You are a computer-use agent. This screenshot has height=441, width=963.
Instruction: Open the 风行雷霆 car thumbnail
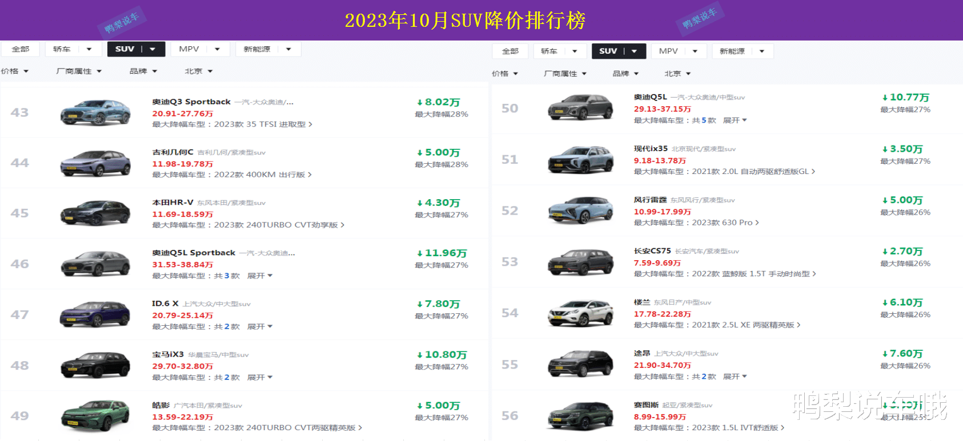pyautogui.click(x=581, y=211)
